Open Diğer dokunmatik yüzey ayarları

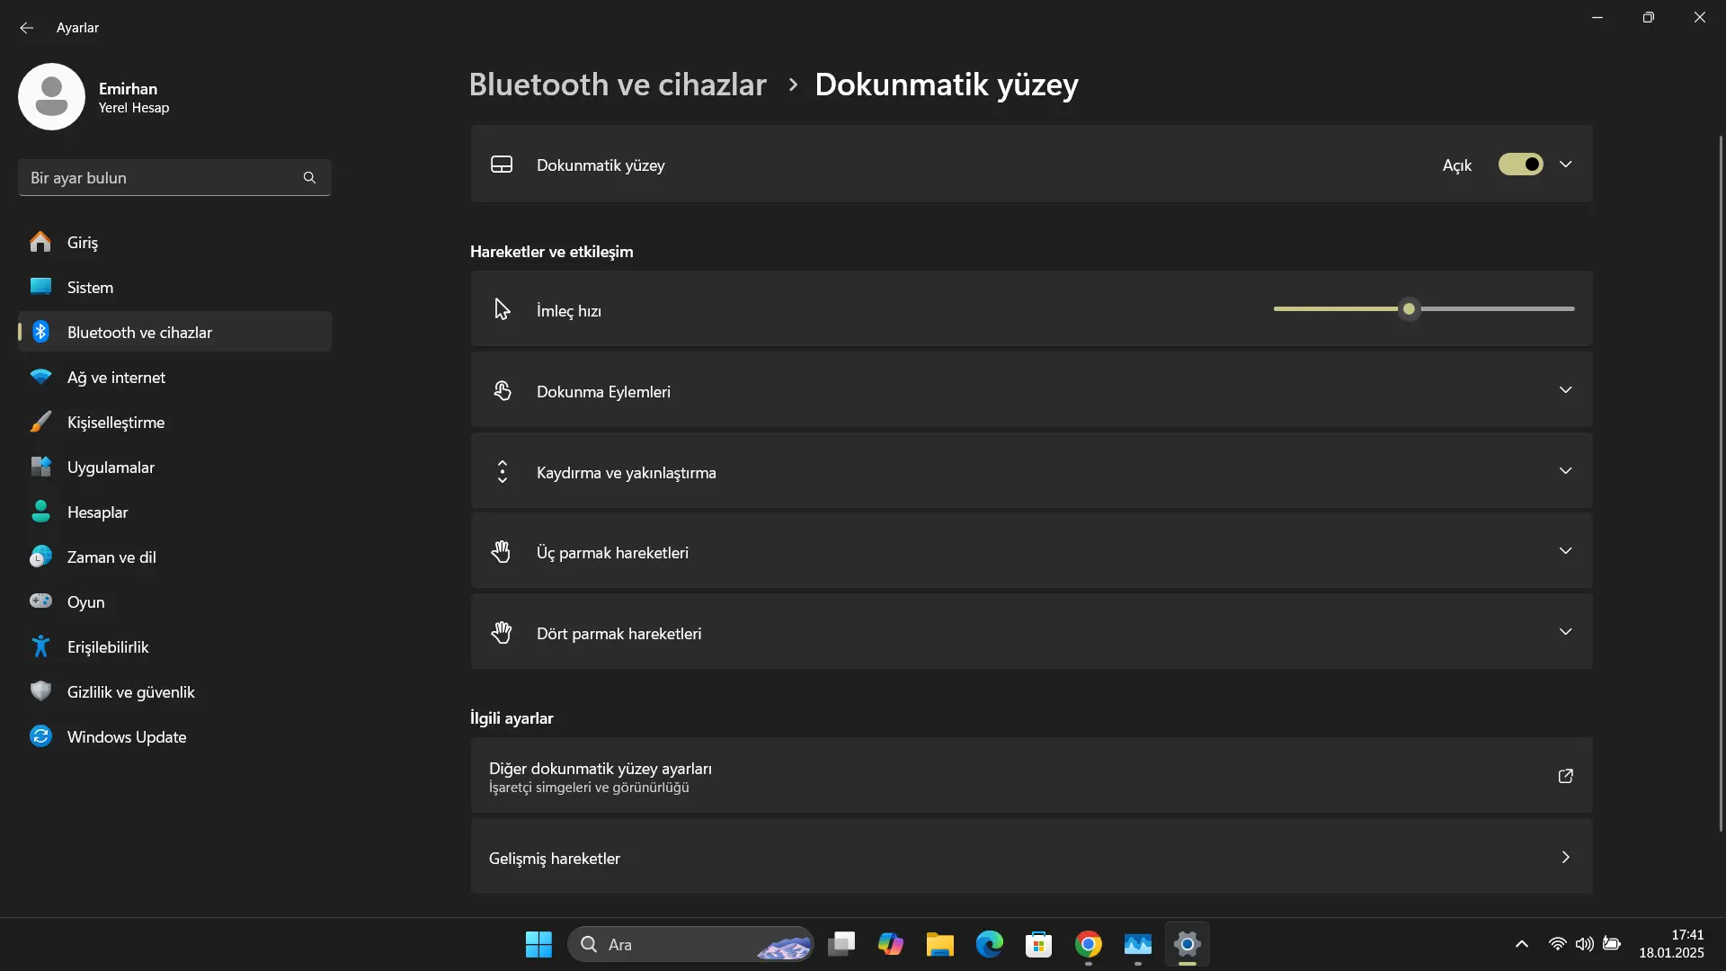coord(1031,776)
